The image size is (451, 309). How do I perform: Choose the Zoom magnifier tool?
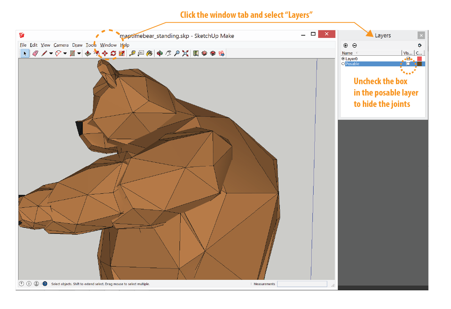coord(177,53)
